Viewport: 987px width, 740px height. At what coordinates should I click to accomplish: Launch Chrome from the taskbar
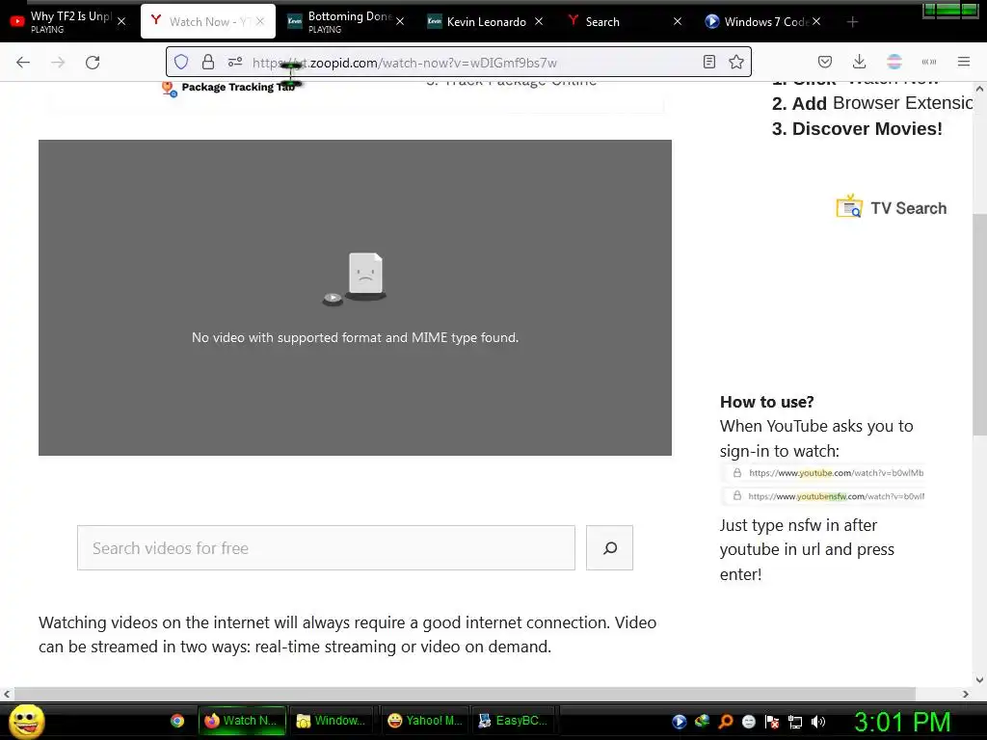pyautogui.click(x=177, y=721)
